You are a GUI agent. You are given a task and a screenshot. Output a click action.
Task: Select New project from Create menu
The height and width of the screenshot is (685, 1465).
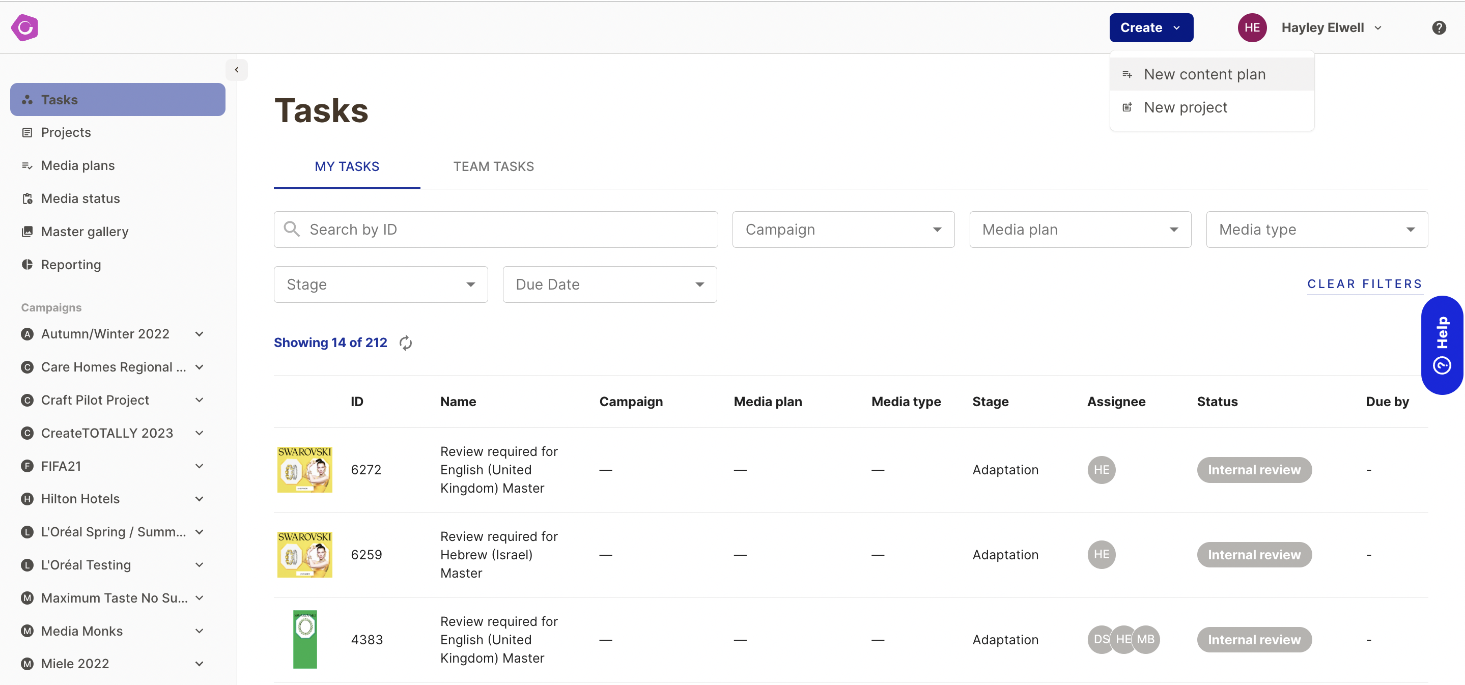click(x=1185, y=107)
